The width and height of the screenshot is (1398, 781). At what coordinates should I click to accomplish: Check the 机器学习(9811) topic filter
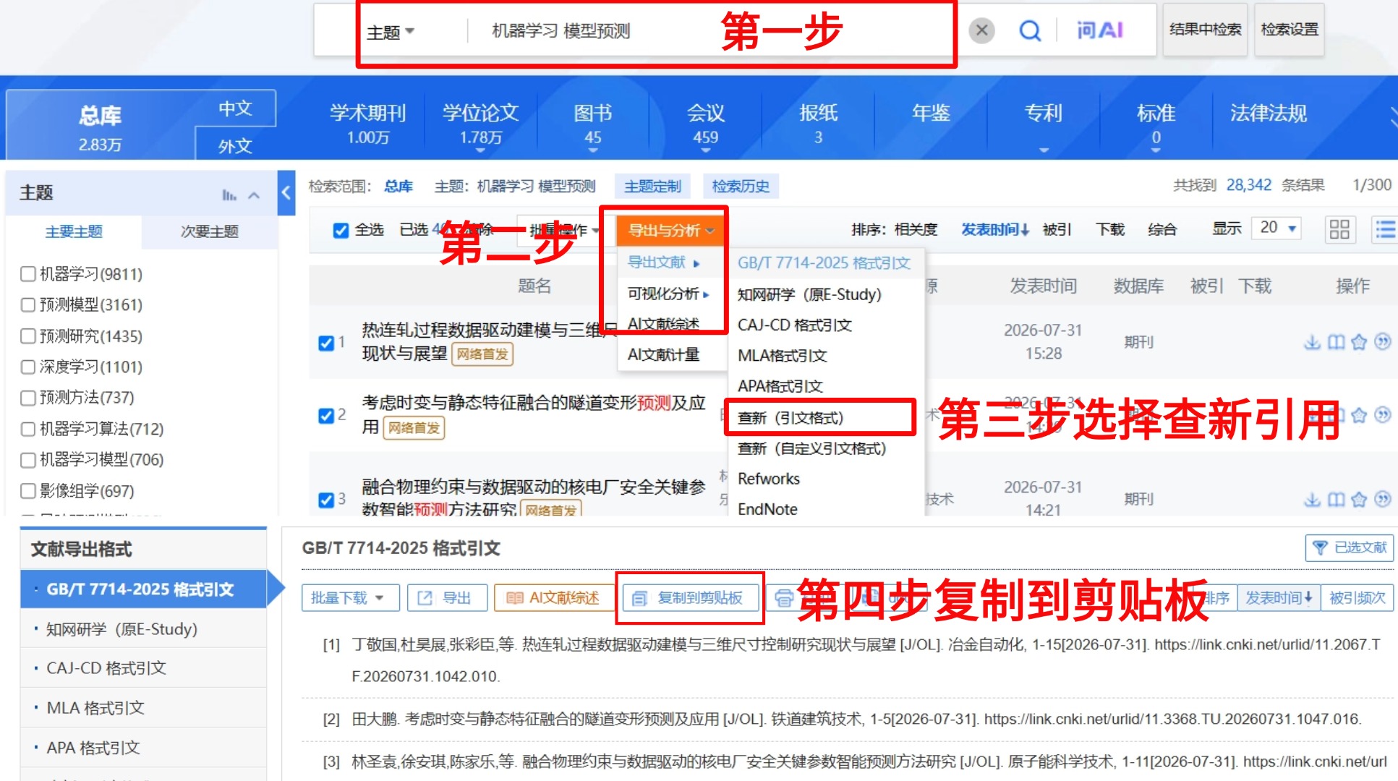28,274
